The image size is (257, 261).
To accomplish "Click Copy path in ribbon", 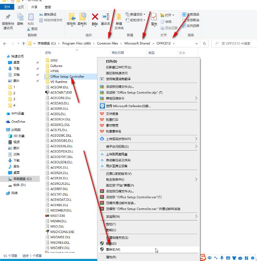I will click(x=48, y=14).
